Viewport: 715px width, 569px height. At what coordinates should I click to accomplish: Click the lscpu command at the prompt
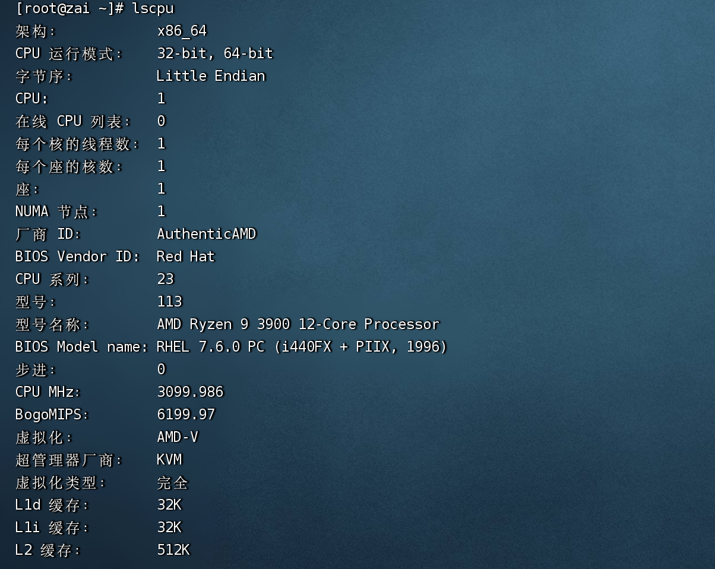(x=153, y=8)
